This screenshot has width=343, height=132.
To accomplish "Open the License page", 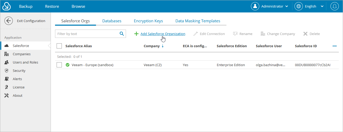I will pos(19,87).
